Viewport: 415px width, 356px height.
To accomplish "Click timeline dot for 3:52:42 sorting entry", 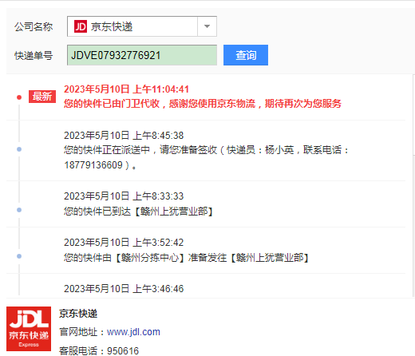I will click(x=19, y=256).
